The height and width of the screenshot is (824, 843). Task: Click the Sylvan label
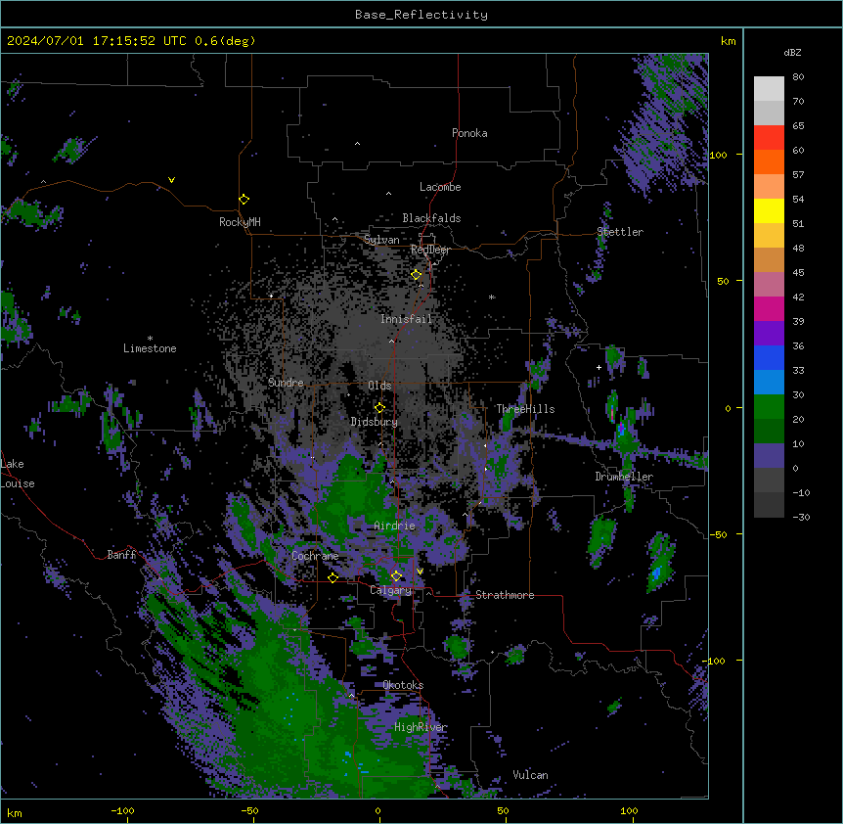(x=381, y=240)
